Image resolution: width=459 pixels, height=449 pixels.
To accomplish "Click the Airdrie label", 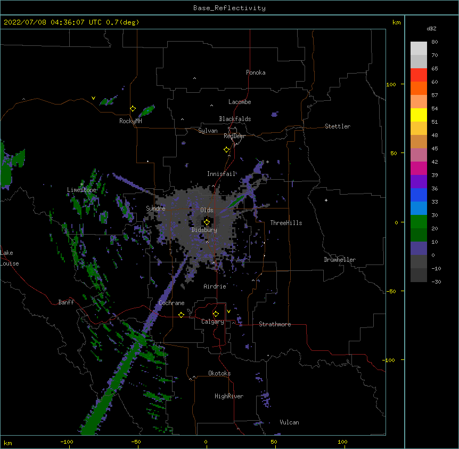I will click(215, 286).
